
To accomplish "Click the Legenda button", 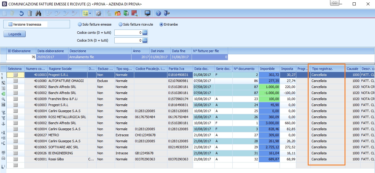I will (x=15, y=34).
